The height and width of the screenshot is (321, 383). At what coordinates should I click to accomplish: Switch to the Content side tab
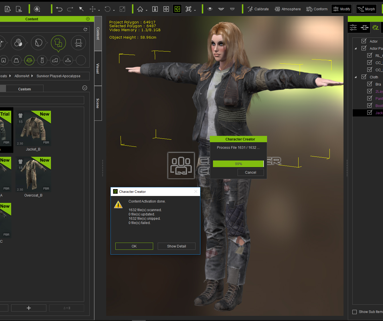(98, 33)
